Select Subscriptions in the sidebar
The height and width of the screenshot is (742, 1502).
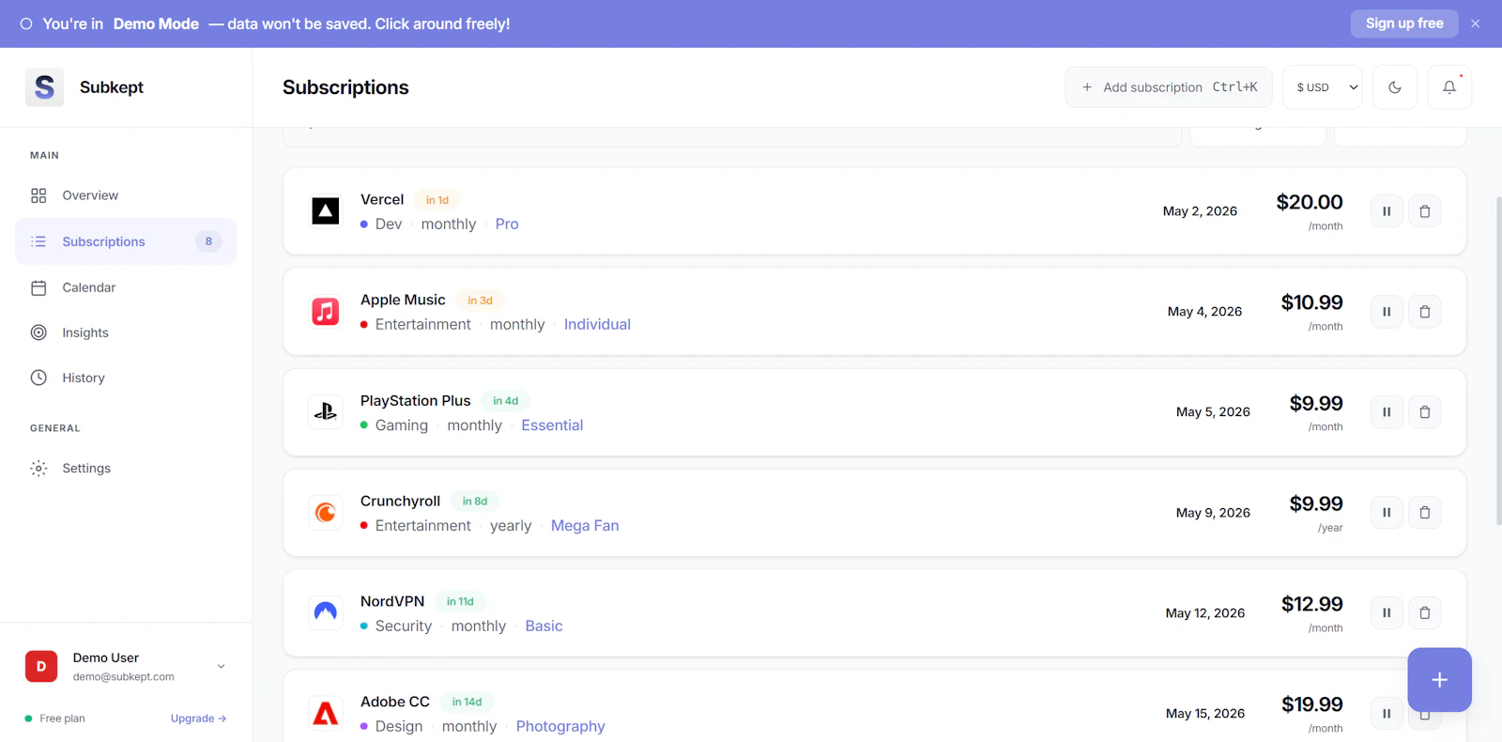126,241
